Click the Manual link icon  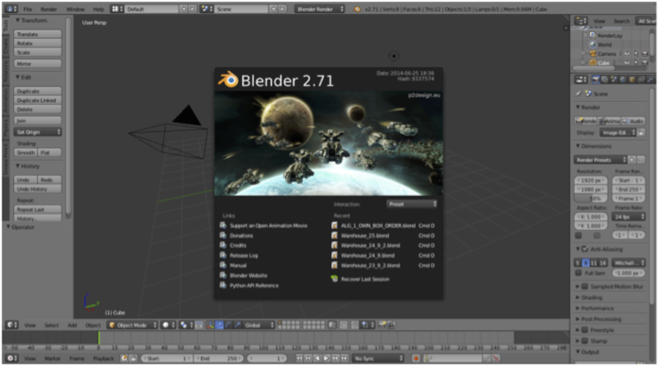coord(222,265)
